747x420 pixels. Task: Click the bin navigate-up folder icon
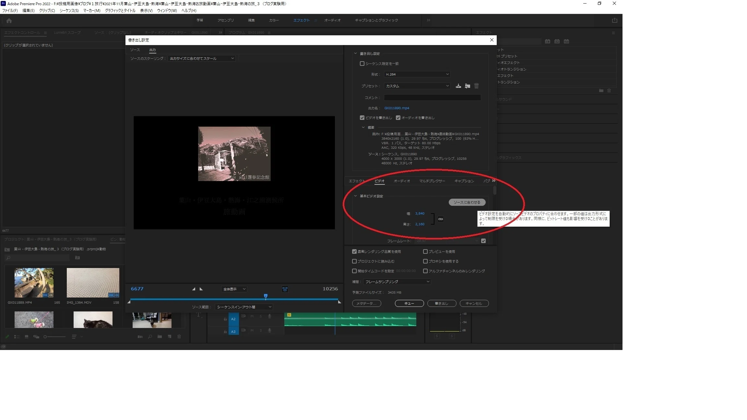[7, 249]
